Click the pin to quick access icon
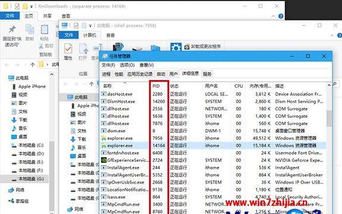Image resolution: width=342 pixels, height=214 pixels. pyautogui.click(x=12, y=30)
